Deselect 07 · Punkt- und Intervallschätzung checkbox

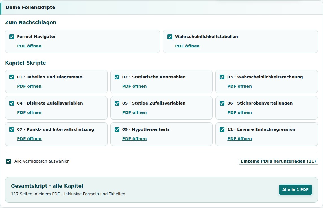(12, 129)
